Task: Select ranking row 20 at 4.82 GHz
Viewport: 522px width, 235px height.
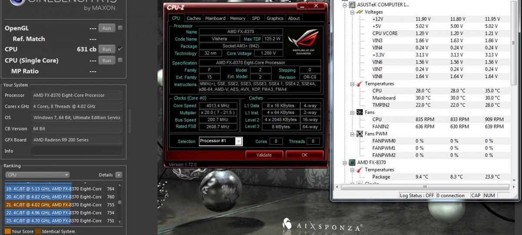Action: (60, 196)
